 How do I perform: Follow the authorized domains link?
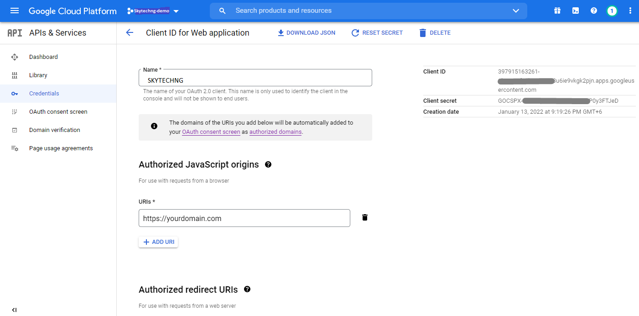(x=275, y=132)
